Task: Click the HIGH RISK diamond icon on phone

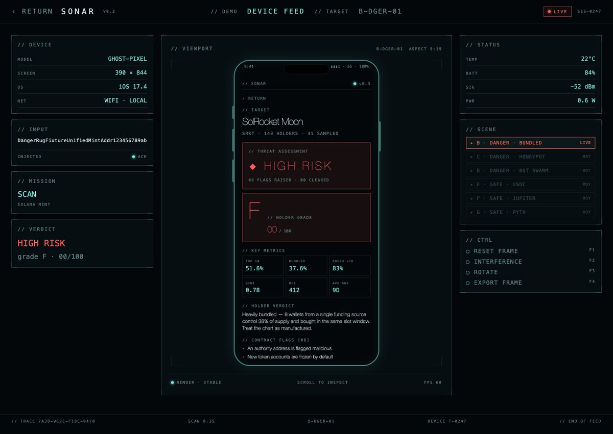Action: (252, 166)
